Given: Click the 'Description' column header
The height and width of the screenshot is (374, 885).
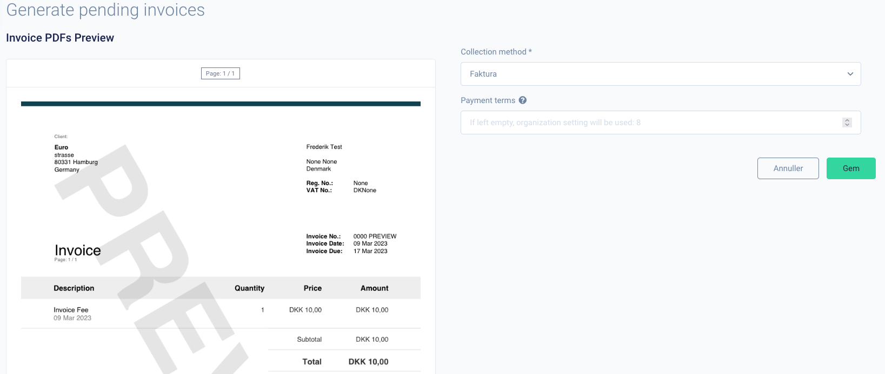Looking at the screenshot, I should [x=74, y=288].
